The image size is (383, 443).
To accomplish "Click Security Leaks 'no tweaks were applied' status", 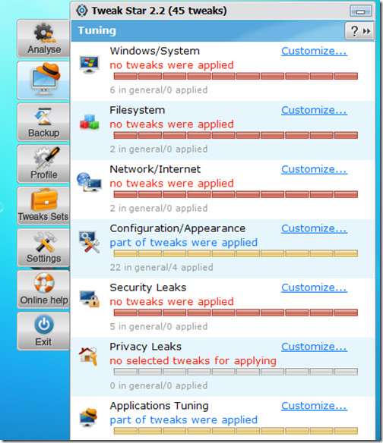I will pos(172,302).
